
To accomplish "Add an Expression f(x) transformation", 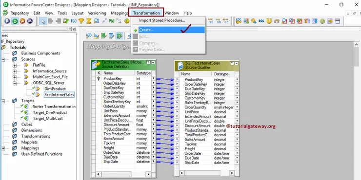I will [74, 21].
